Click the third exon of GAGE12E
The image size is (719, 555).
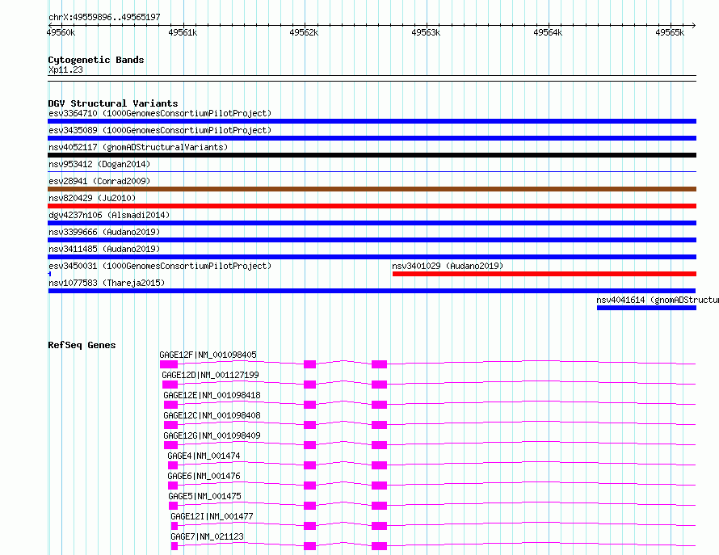pos(379,405)
